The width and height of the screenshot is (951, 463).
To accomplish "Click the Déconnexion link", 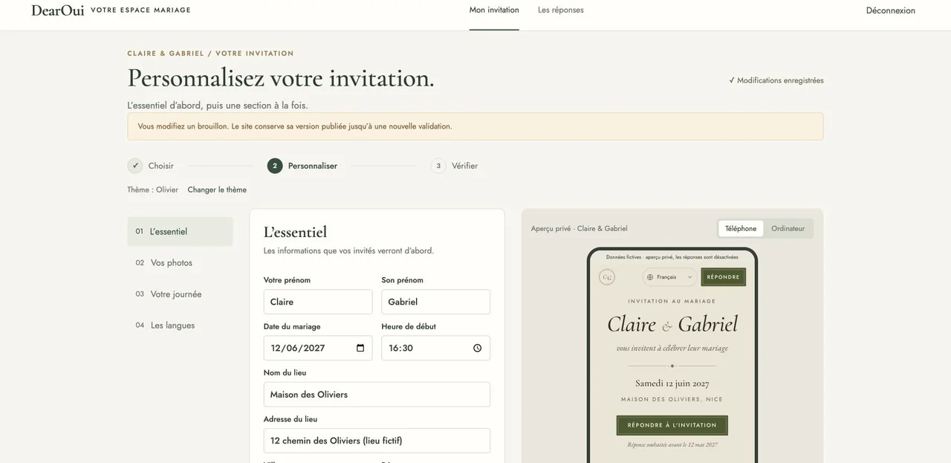I will click(x=891, y=10).
